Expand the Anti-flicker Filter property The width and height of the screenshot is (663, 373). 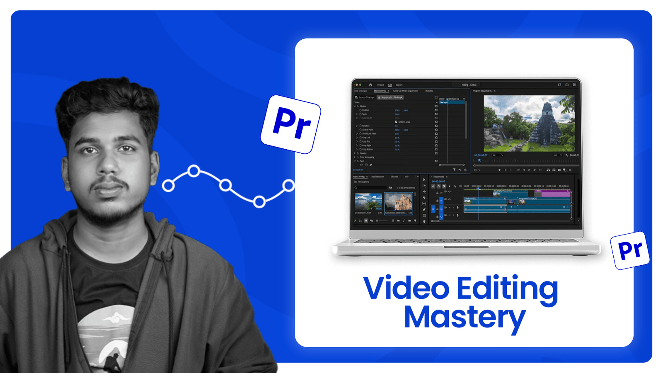pyautogui.click(x=357, y=133)
